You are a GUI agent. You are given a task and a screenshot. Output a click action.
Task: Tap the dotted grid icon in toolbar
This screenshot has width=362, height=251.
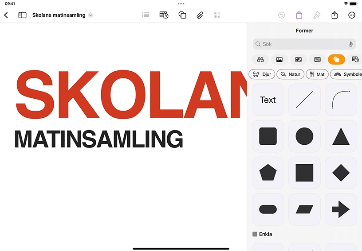click(217, 15)
